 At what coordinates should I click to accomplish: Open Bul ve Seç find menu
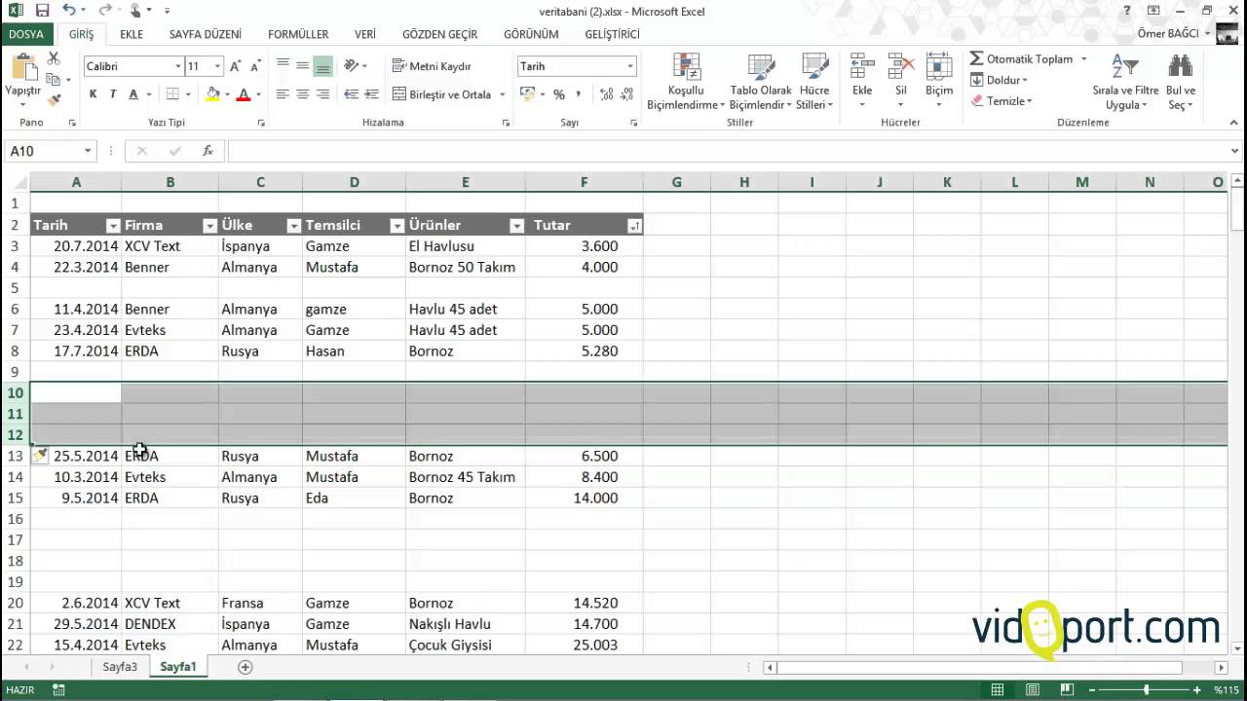pos(1181,82)
